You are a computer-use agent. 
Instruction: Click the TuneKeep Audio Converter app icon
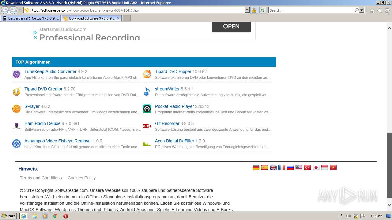(x=17, y=74)
